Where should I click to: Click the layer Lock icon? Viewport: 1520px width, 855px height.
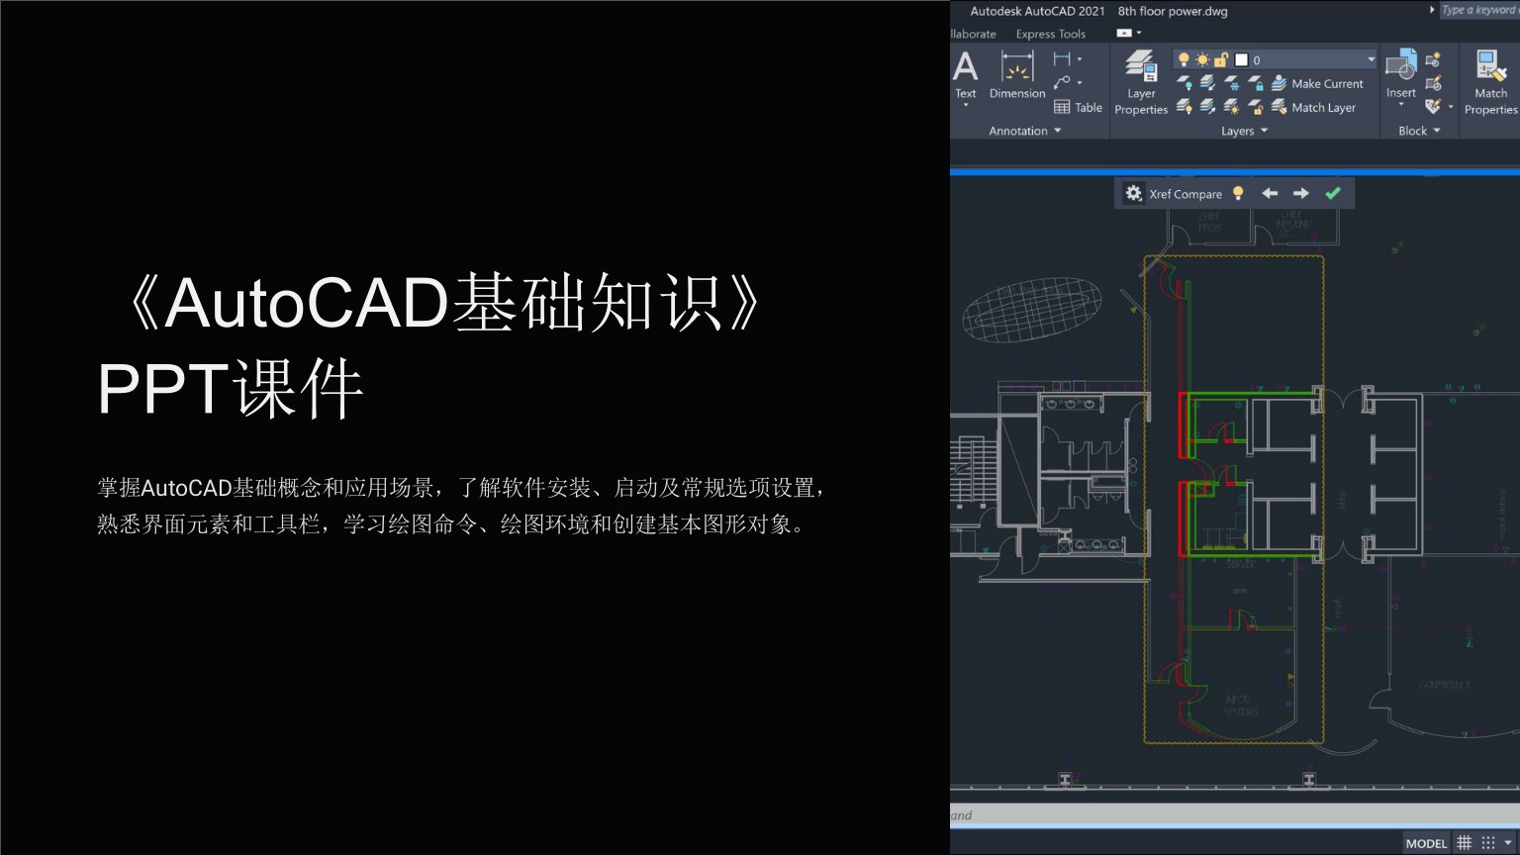[1255, 83]
